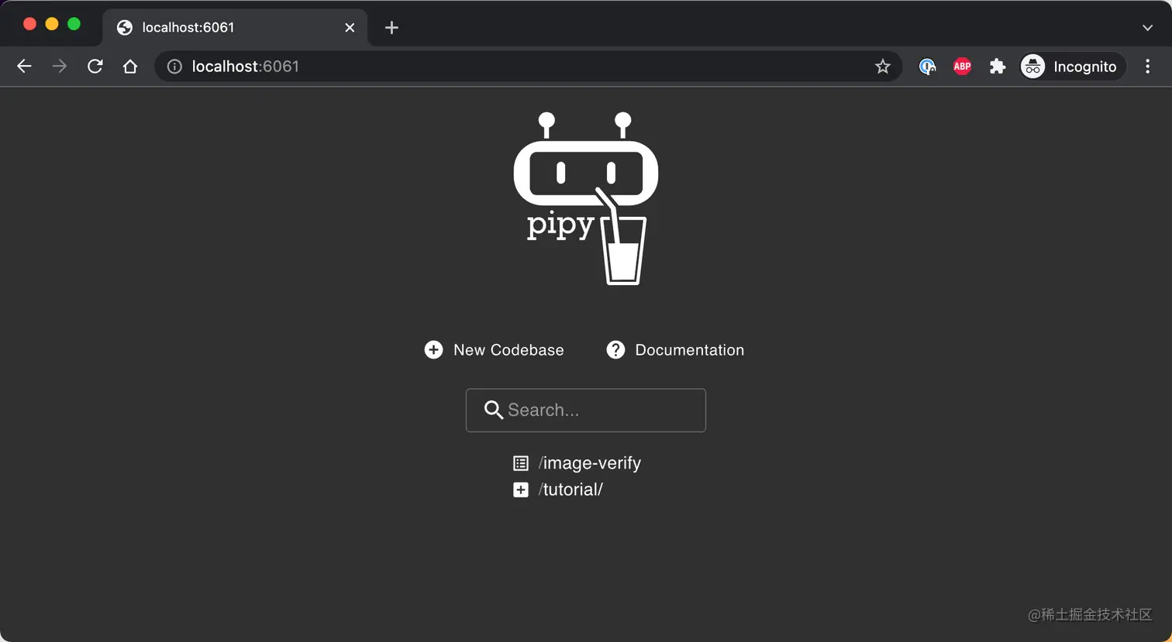Image resolution: width=1172 pixels, height=642 pixels.
Task: Click the browser forward arrow
Action: [x=60, y=67]
